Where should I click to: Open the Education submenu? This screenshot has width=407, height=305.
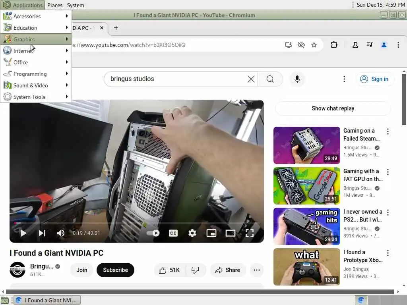coord(36,28)
